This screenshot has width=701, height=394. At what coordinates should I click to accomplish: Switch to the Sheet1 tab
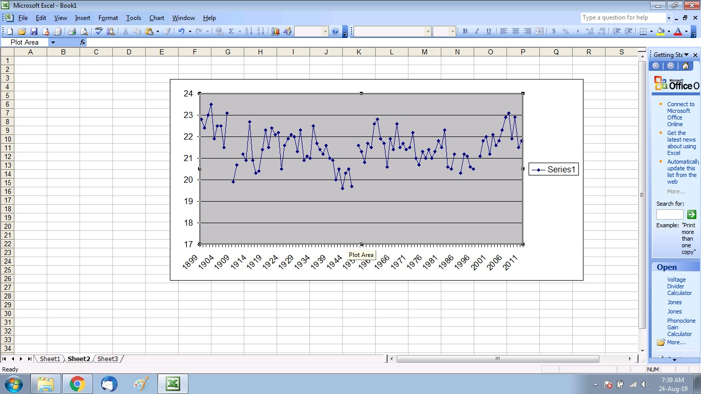coord(50,359)
